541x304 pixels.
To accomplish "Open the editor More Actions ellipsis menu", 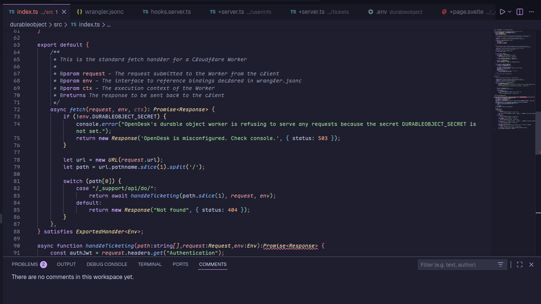I will (531, 12).
